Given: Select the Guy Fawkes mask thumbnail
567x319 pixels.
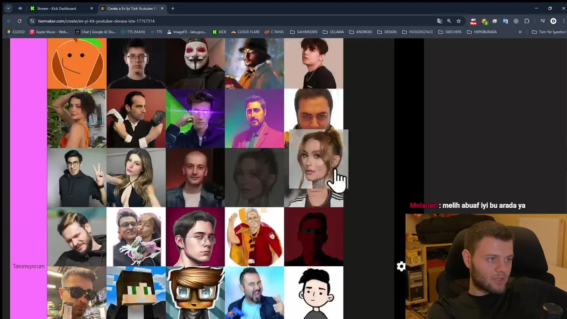Looking at the screenshot, I should point(195,63).
